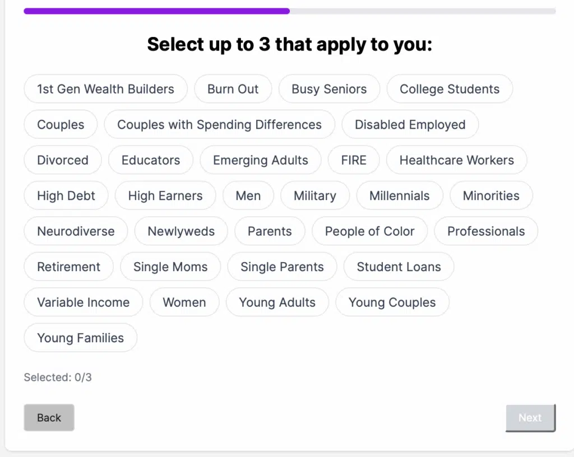The width and height of the screenshot is (574, 457).
Task: Click the purple progress bar
Action: (x=157, y=11)
